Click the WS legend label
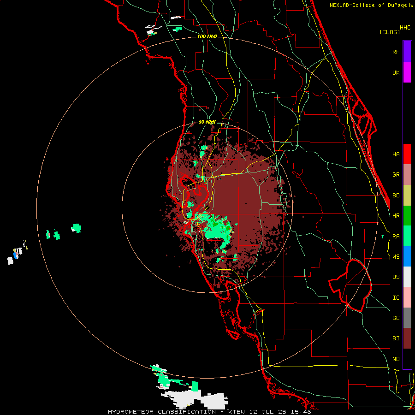This screenshot has width=415, height=415. point(396,257)
